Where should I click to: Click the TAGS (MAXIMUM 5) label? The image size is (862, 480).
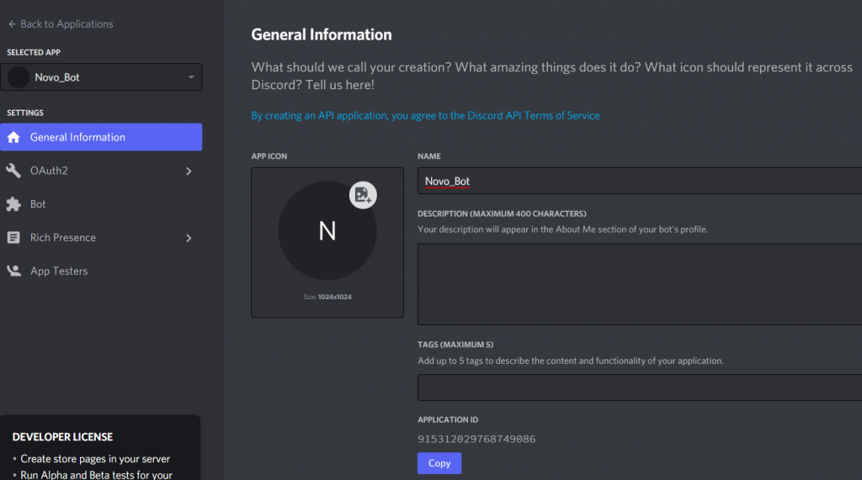pos(455,345)
